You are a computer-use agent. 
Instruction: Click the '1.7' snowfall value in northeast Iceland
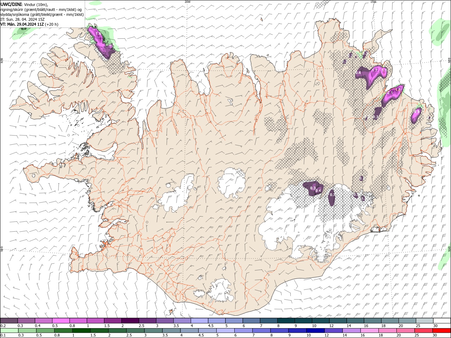(x=375, y=70)
